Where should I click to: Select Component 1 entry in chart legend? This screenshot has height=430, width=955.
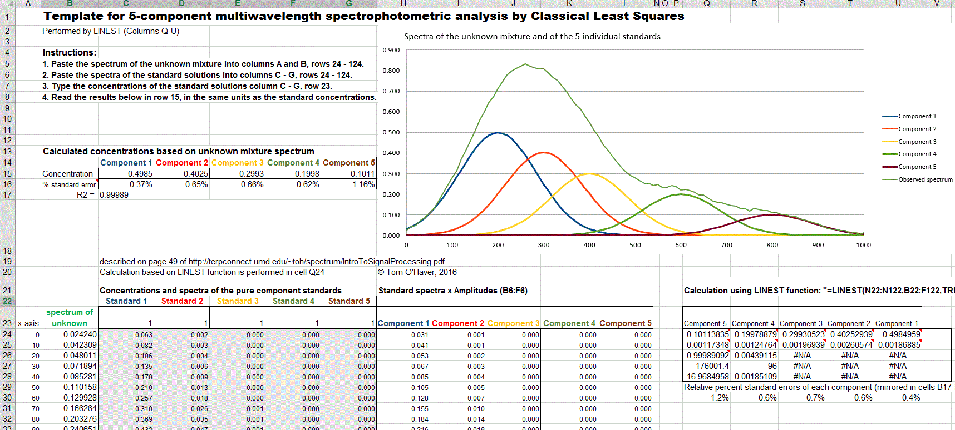(917, 116)
